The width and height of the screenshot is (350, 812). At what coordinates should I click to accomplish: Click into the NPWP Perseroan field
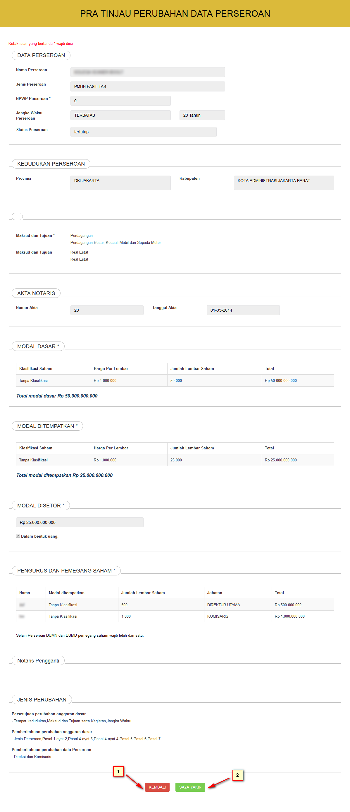tap(120, 101)
